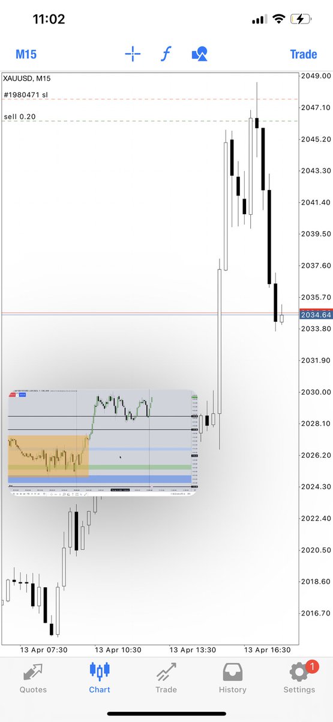Tap the 13 Apr 16:30 time label

click(268, 650)
